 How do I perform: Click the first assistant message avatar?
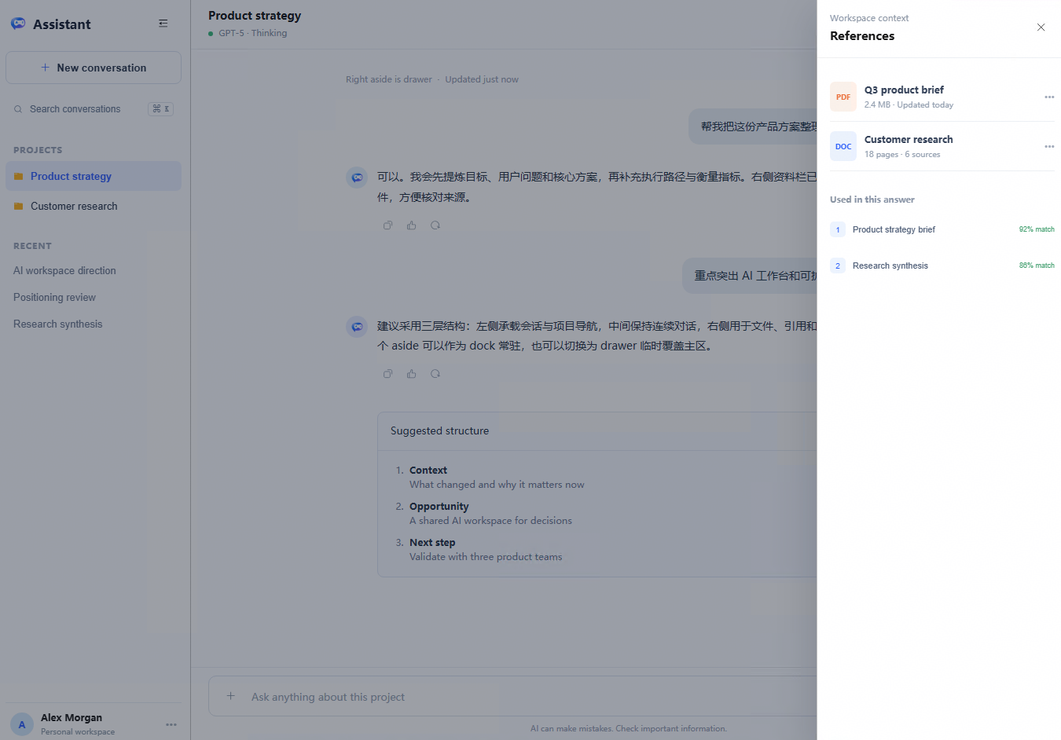[357, 178]
